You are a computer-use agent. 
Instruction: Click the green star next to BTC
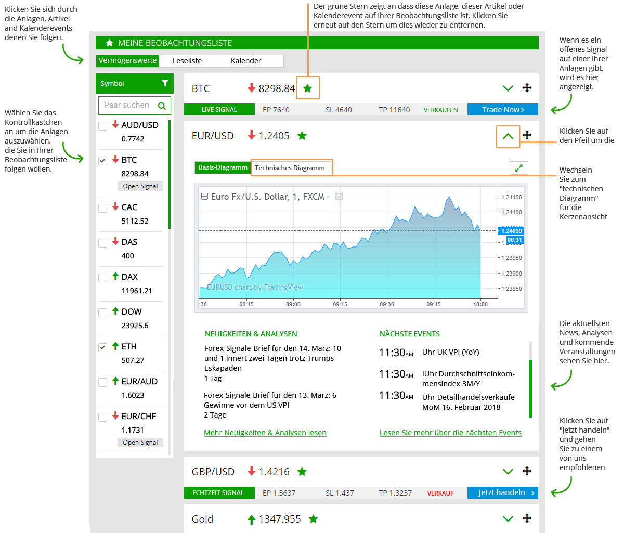(307, 88)
